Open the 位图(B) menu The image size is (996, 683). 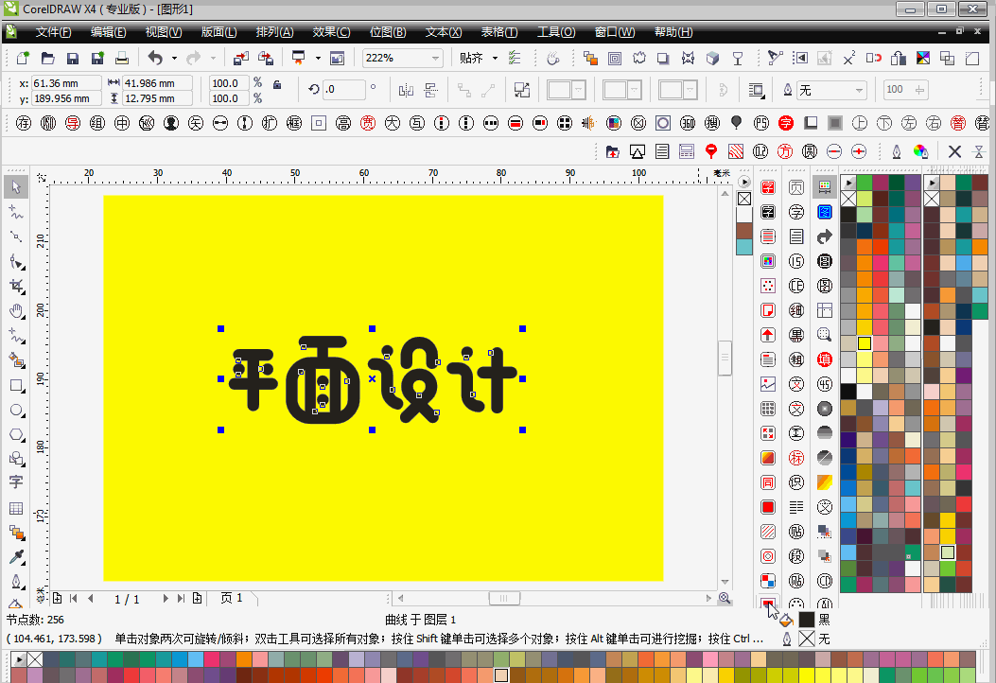pyautogui.click(x=386, y=32)
